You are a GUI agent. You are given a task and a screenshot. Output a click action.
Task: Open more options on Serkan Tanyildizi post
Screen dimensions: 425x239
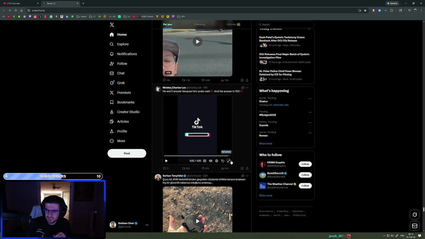tap(247, 176)
